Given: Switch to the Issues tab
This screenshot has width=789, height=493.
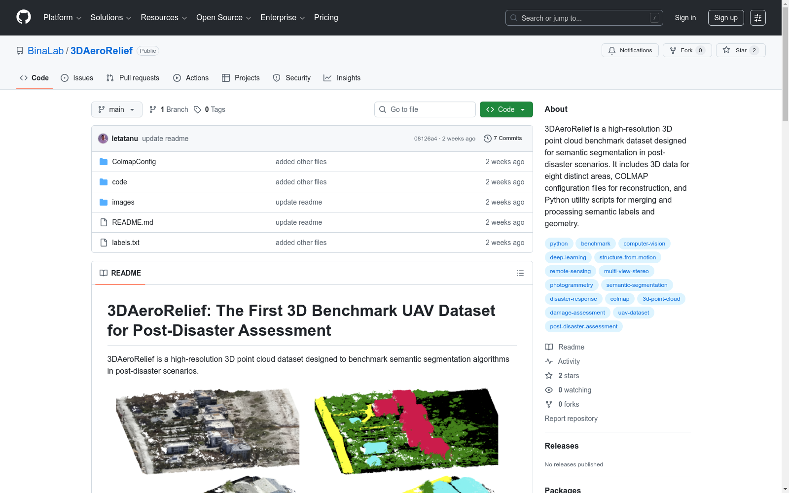Looking at the screenshot, I should [77, 78].
